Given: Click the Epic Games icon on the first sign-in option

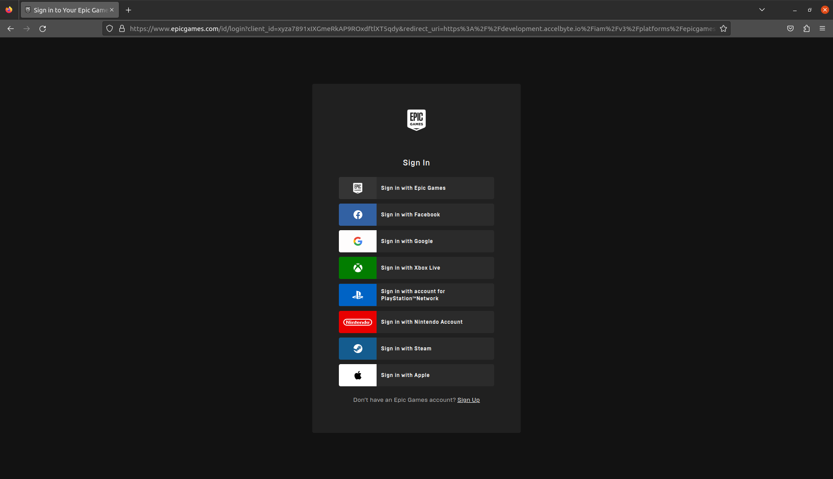Looking at the screenshot, I should tap(358, 188).
